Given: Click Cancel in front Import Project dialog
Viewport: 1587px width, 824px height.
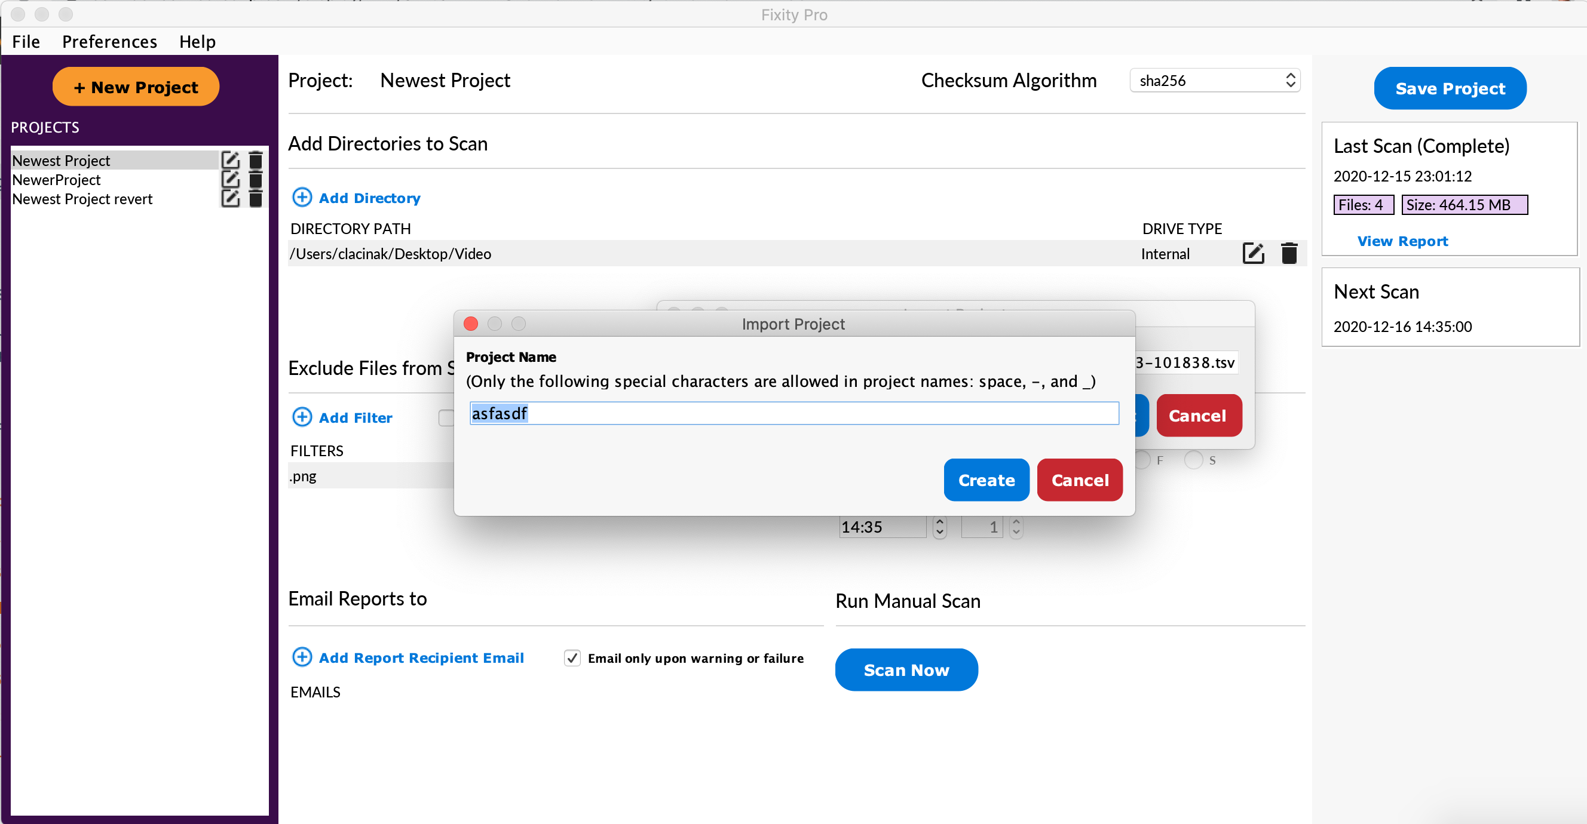Looking at the screenshot, I should (x=1079, y=479).
